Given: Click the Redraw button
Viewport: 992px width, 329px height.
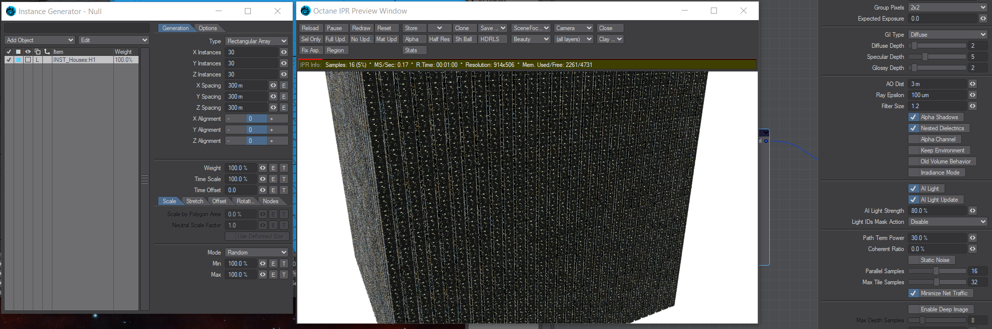Looking at the screenshot, I should (x=361, y=28).
